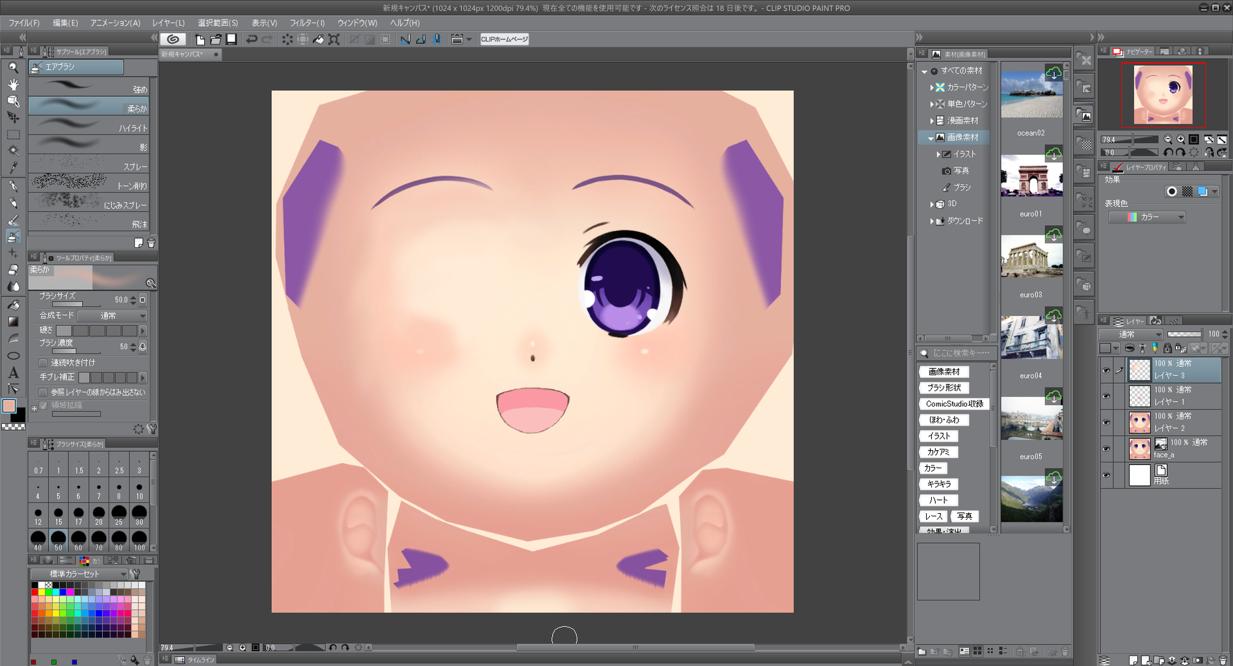1233x666 pixels.
Task: Select the Eyedropper tool
Action: click(x=13, y=168)
